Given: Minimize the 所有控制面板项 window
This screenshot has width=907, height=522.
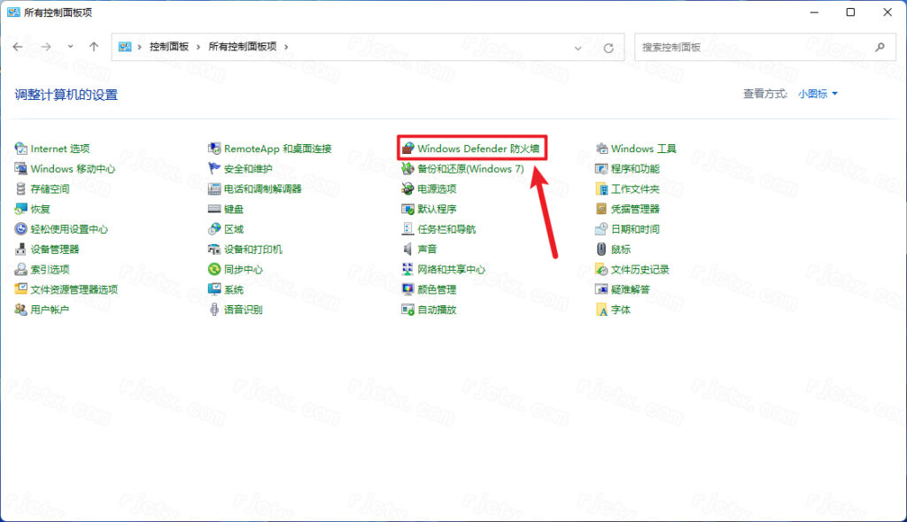Looking at the screenshot, I should tap(814, 12).
